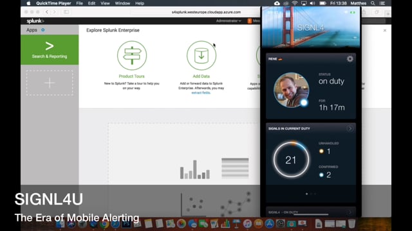Click 'Fri 13:38' clock in menu bar
Viewport: 412px width, 231px height.
pos(338,3)
